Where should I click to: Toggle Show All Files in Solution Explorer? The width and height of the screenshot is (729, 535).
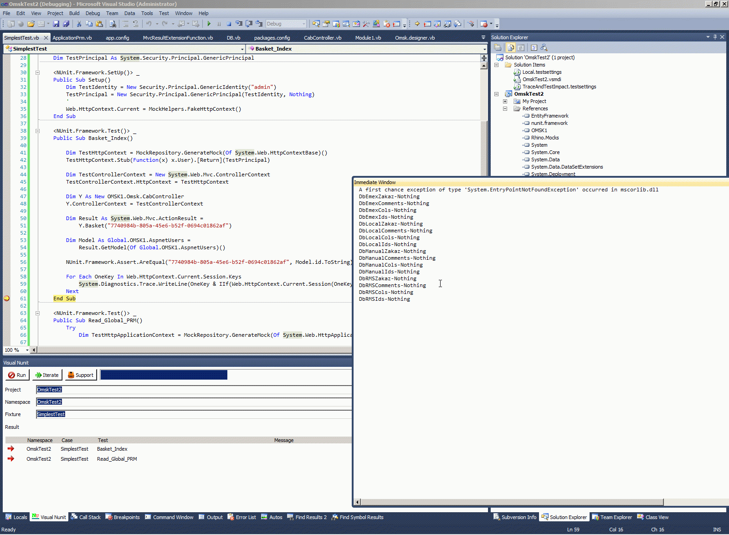(511, 47)
